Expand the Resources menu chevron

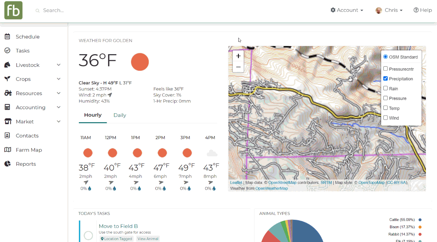59,93
